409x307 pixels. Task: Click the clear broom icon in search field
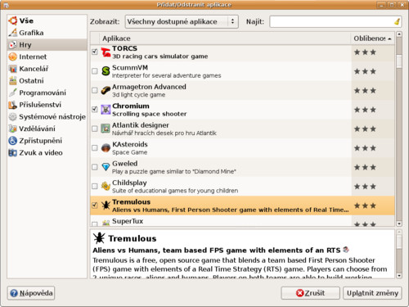(397, 21)
